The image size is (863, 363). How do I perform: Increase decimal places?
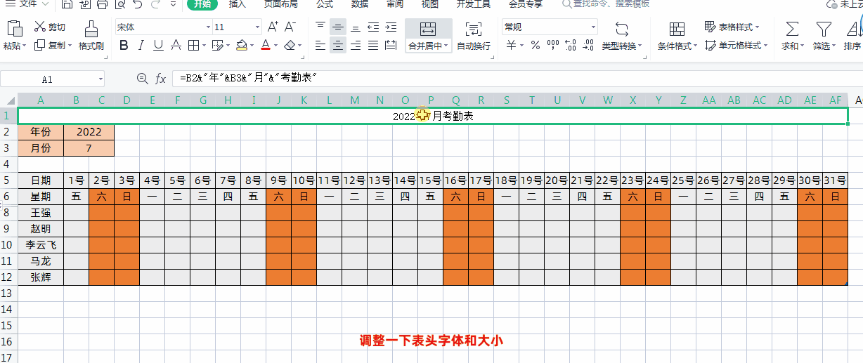570,46
